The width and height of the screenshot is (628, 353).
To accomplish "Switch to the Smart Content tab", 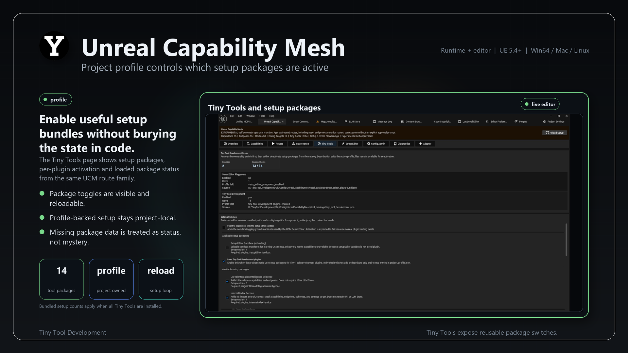I will pyautogui.click(x=301, y=122).
